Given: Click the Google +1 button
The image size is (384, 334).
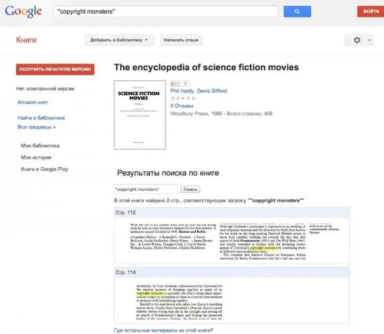Looking at the screenshot, I should point(175,84).
